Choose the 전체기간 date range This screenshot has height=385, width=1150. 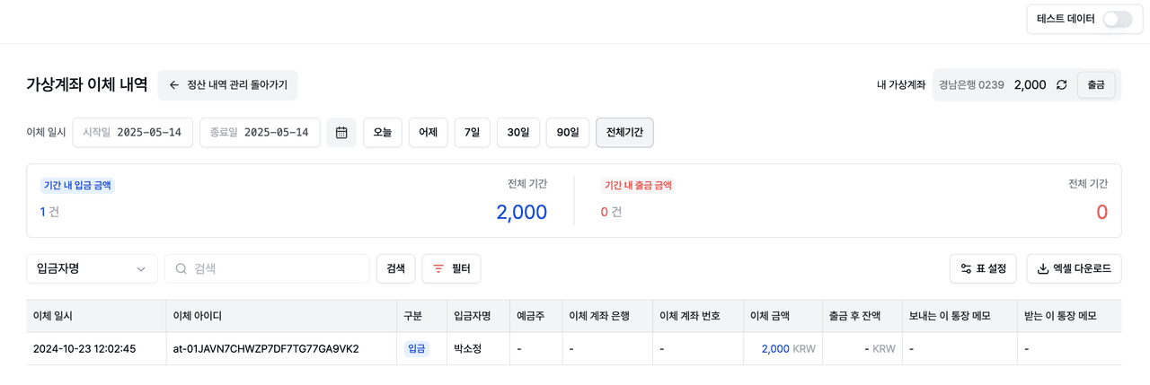tap(624, 133)
